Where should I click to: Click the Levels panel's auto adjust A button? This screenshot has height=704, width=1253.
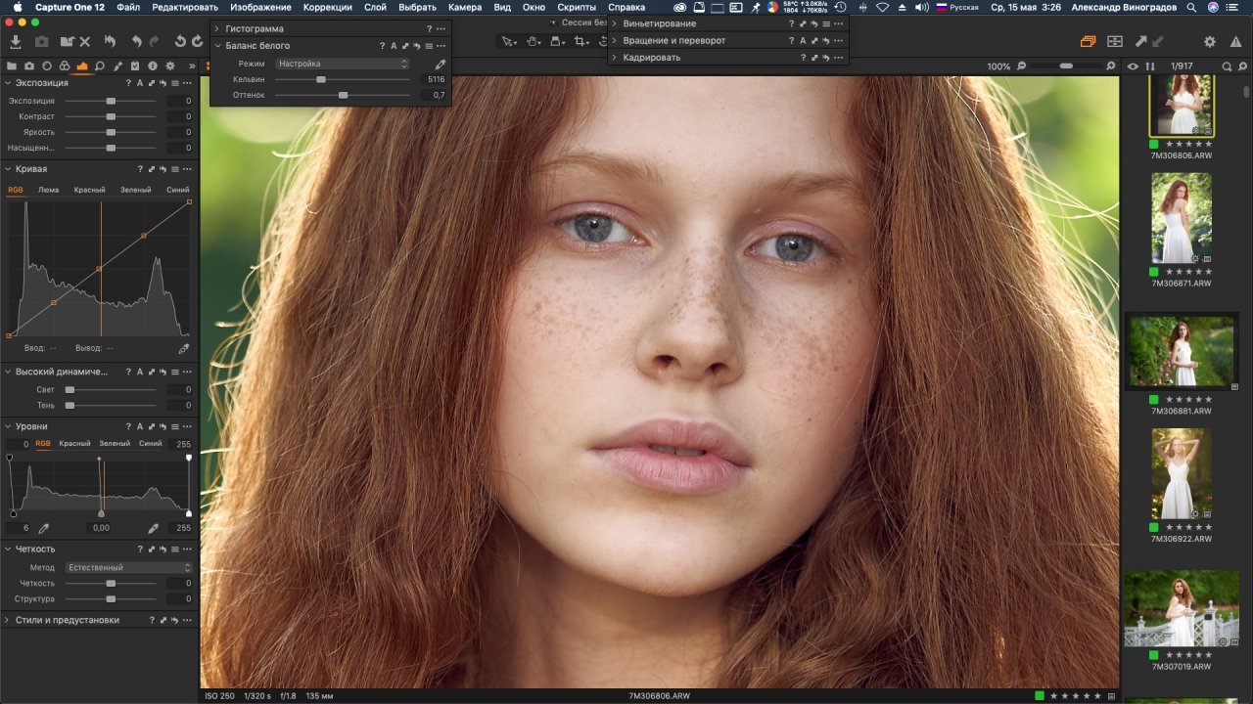coord(140,426)
